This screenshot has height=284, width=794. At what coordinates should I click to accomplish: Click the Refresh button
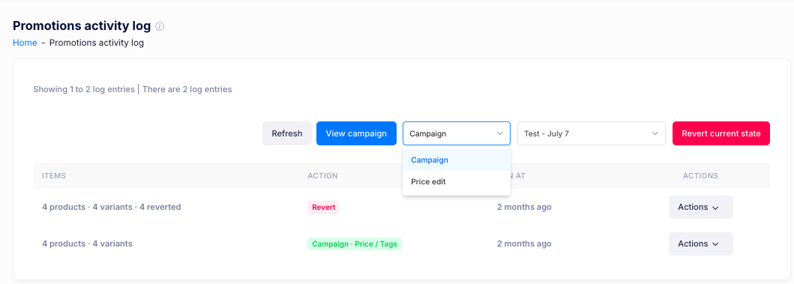coord(287,133)
